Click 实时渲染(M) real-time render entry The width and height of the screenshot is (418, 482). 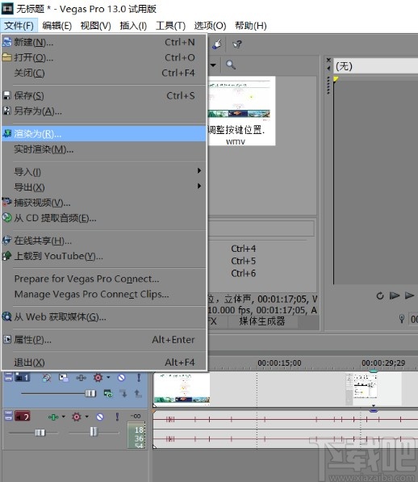click(x=104, y=149)
